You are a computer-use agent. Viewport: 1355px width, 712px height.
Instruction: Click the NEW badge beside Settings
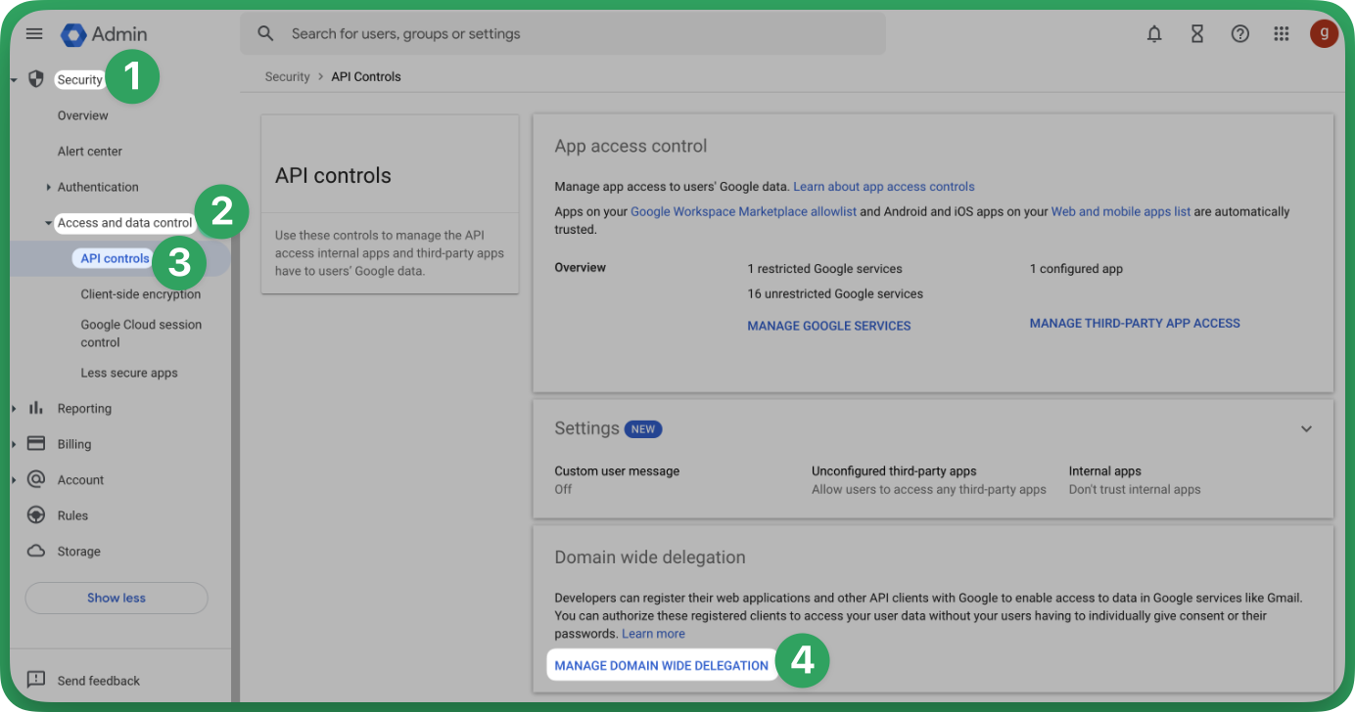[643, 429]
